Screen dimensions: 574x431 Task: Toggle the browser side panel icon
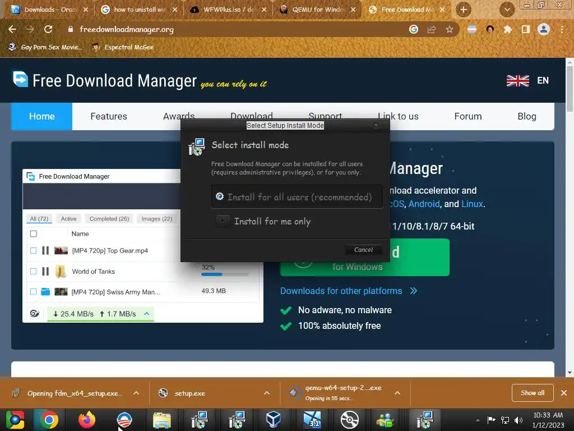point(526,29)
